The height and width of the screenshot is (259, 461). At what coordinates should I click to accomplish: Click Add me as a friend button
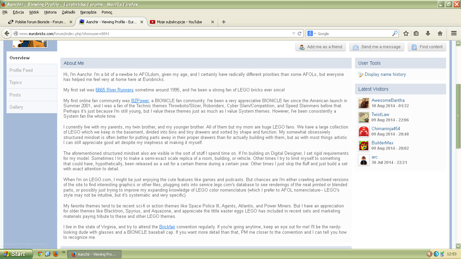click(x=321, y=47)
